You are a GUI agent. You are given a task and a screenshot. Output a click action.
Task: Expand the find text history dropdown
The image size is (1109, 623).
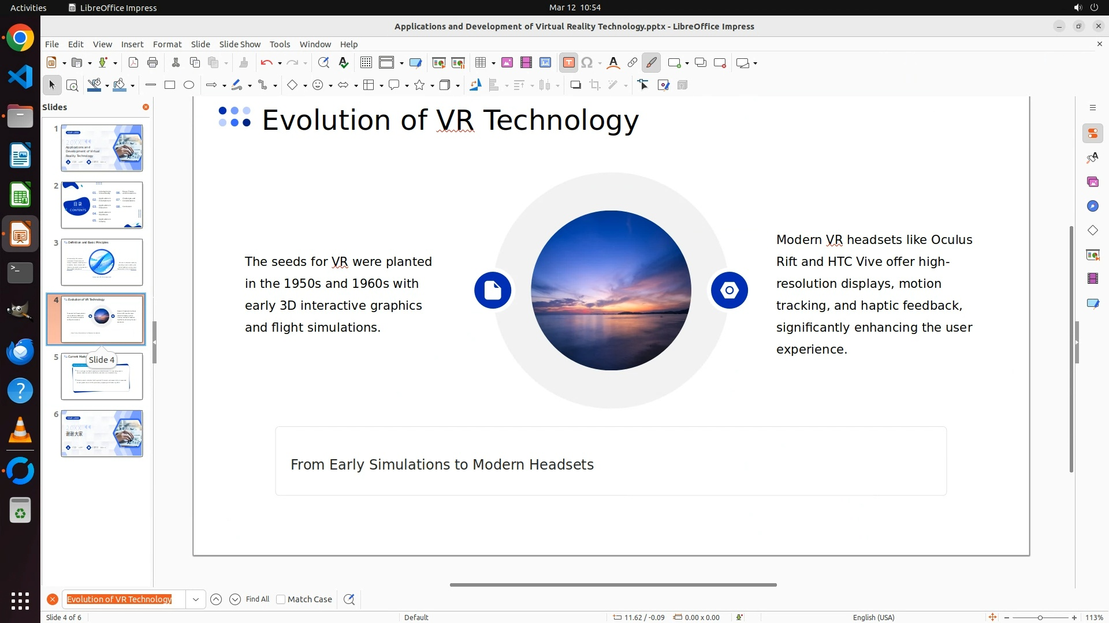(196, 599)
